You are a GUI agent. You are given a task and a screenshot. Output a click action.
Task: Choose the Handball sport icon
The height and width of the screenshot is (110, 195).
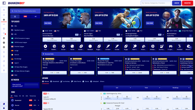[x=179, y=47]
